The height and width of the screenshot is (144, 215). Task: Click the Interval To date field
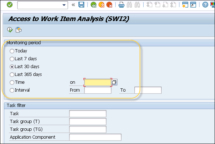(x=148, y=90)
